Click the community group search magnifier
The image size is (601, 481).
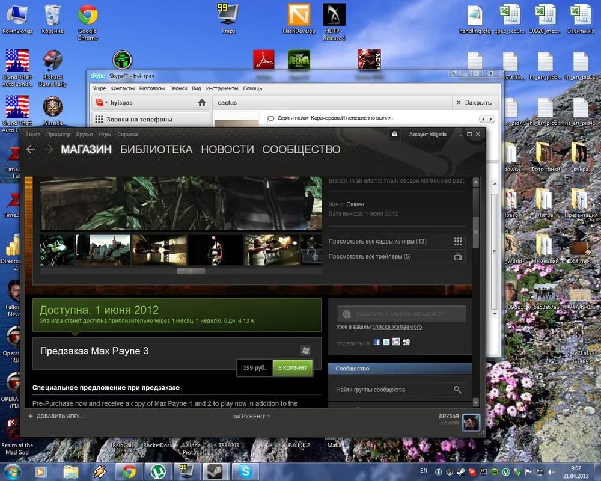458,390
